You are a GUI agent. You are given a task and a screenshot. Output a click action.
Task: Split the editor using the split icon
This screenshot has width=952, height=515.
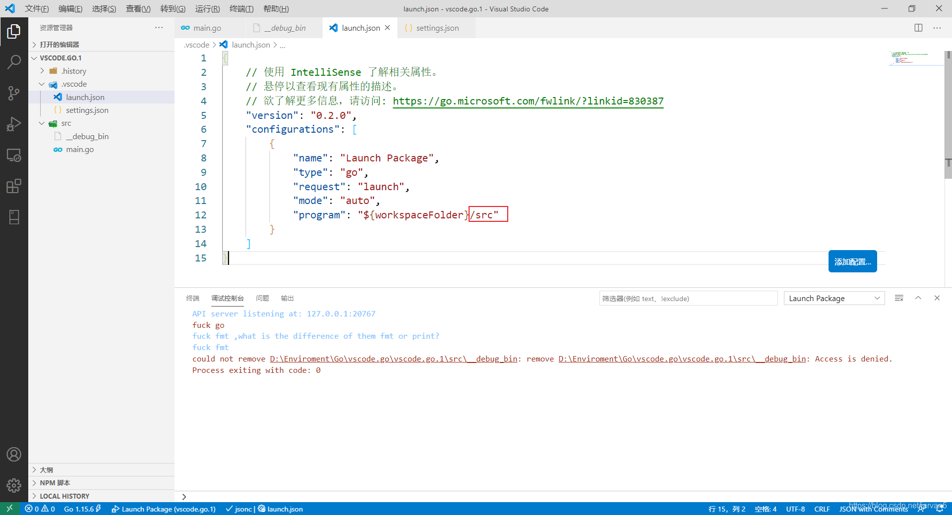[919, 28]
